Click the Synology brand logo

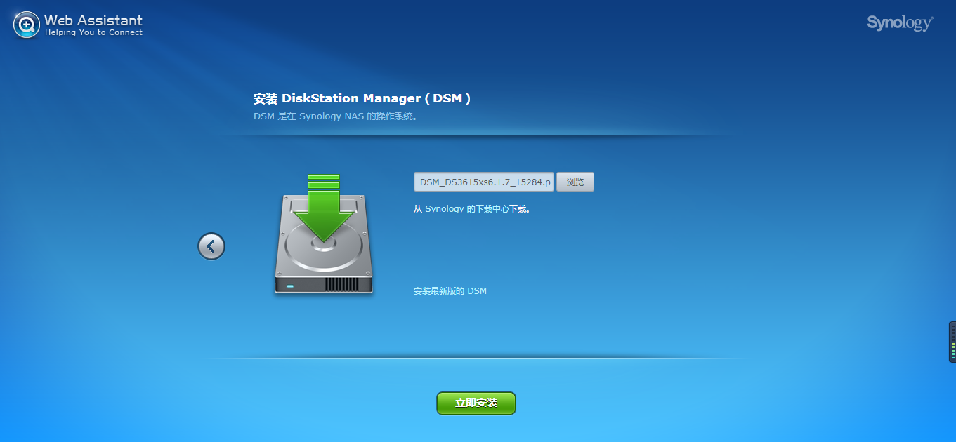(x=900, y=23)
